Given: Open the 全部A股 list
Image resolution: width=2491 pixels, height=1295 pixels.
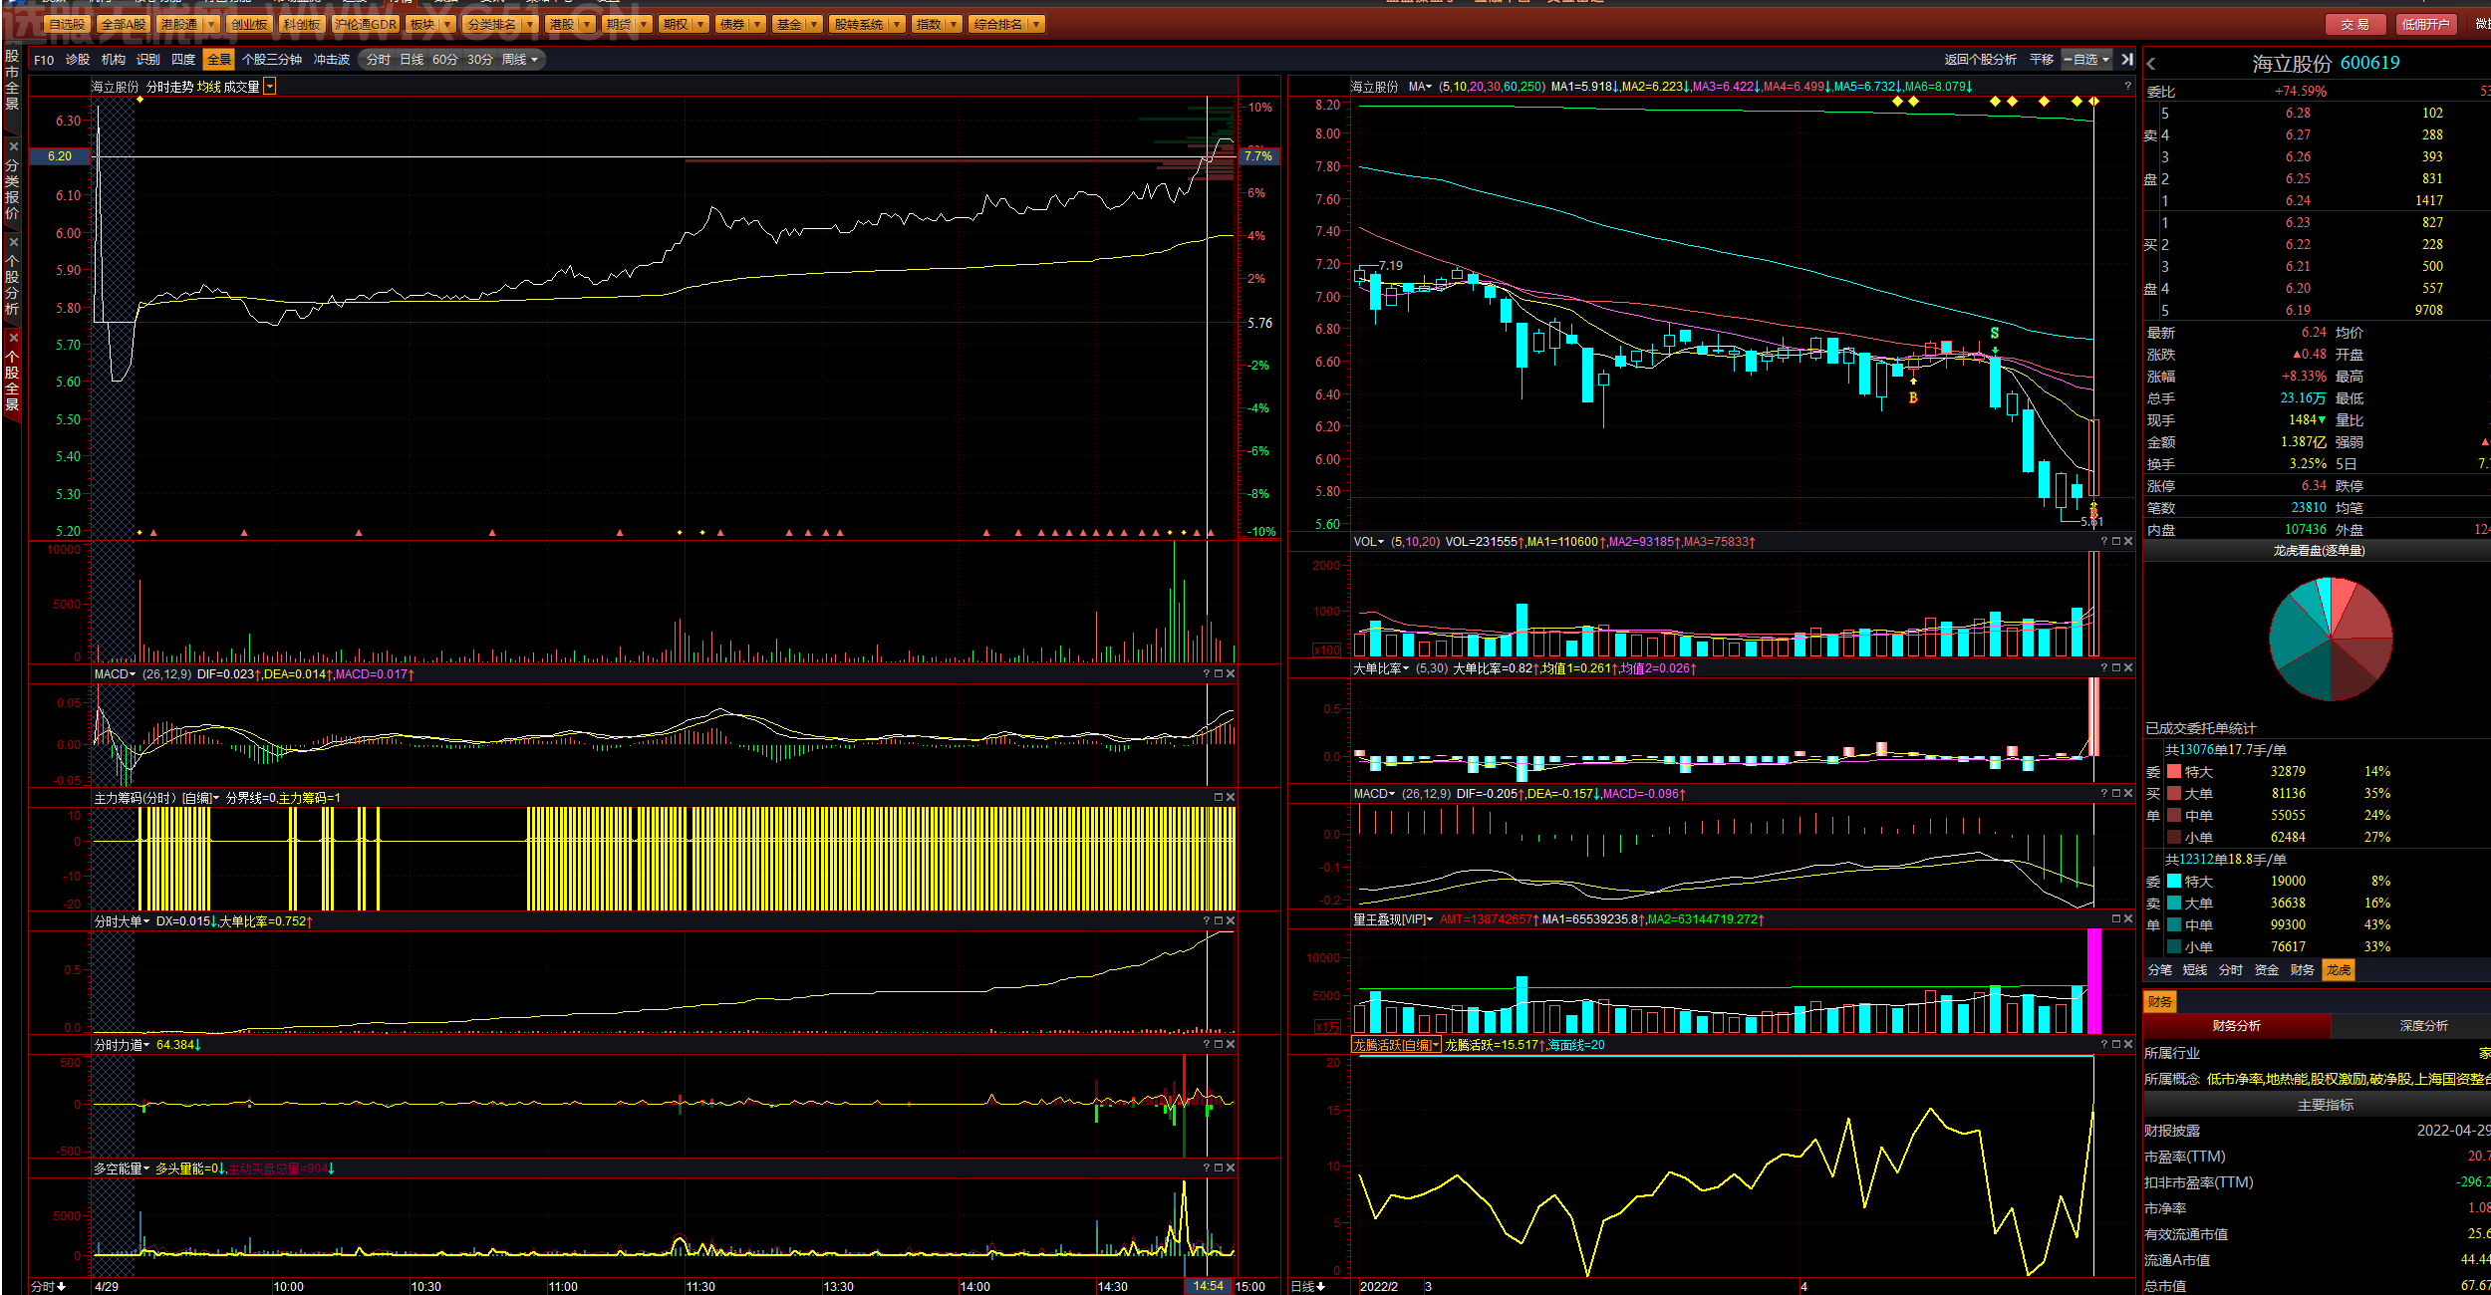Looking at the screenshot, I should pyautogui.click(x=124, y=24).
